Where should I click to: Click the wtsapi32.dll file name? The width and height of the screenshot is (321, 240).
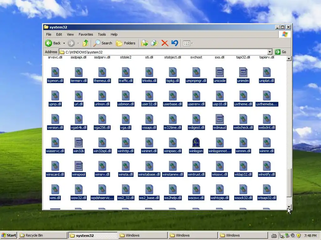(267, 198)
